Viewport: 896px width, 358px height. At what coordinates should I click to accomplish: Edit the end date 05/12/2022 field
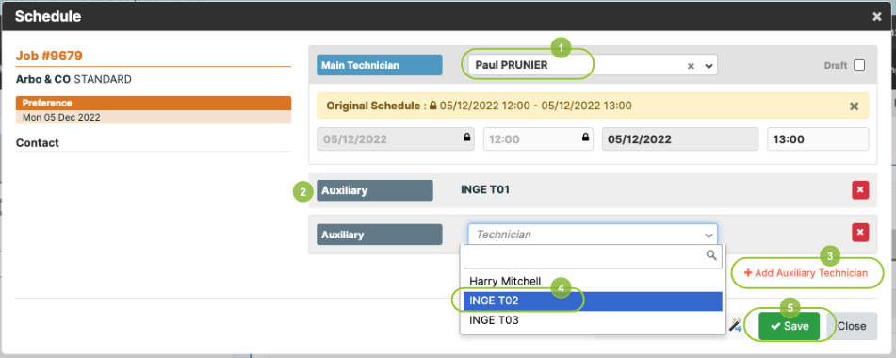680,138
